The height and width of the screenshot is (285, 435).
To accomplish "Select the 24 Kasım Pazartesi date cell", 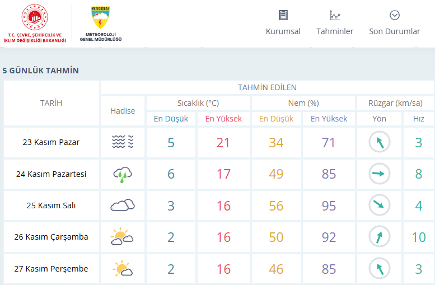I will click(x=52, y=174).
